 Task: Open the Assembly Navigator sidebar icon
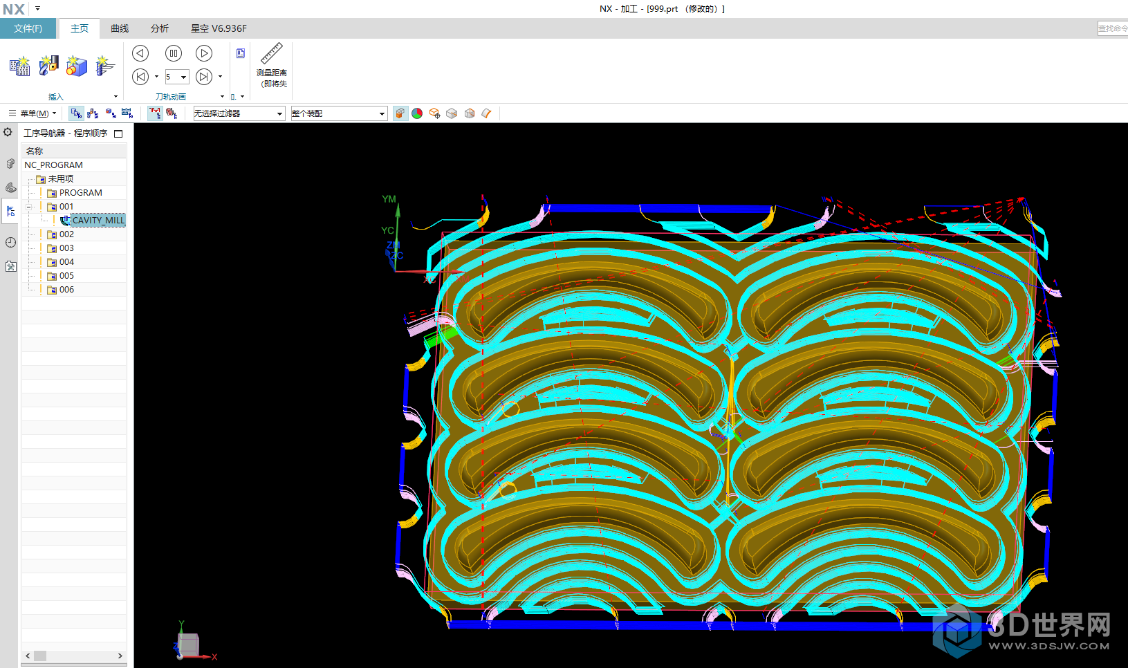10,164
